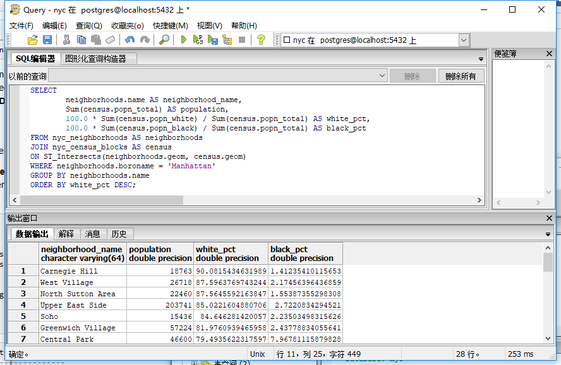
Task: Click the Paste toolbar icon
Action: coord(96,40)
